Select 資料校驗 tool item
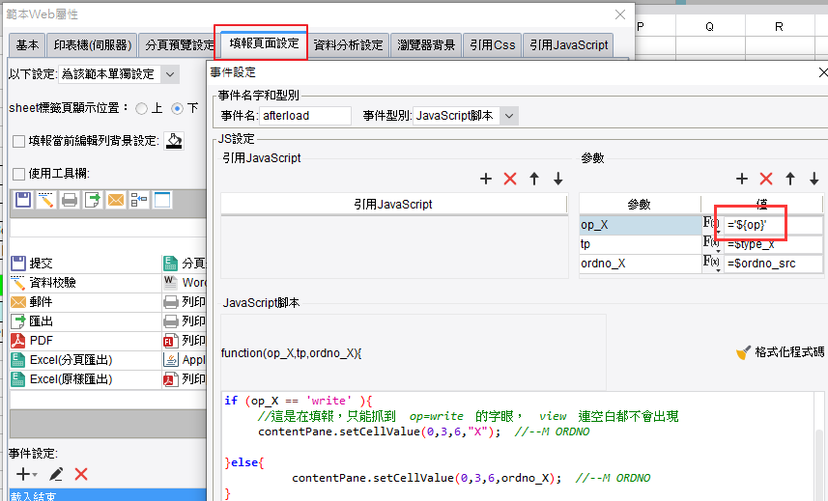The height and width of the screenshot is (501, 828). pos(85,283)
